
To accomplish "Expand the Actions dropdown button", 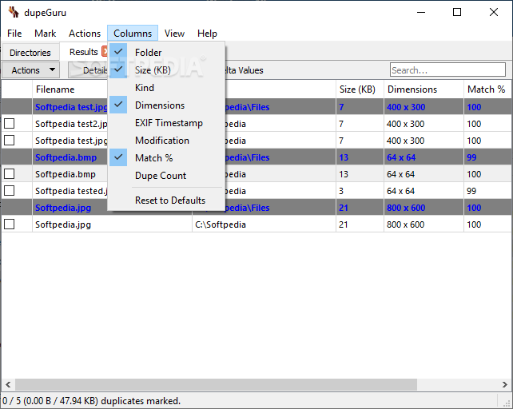I will pyautogui.click(x=30, y=70).
